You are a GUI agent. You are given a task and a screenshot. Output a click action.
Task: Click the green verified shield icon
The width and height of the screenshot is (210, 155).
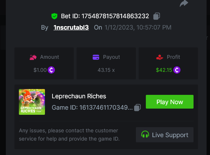point(54,16)
